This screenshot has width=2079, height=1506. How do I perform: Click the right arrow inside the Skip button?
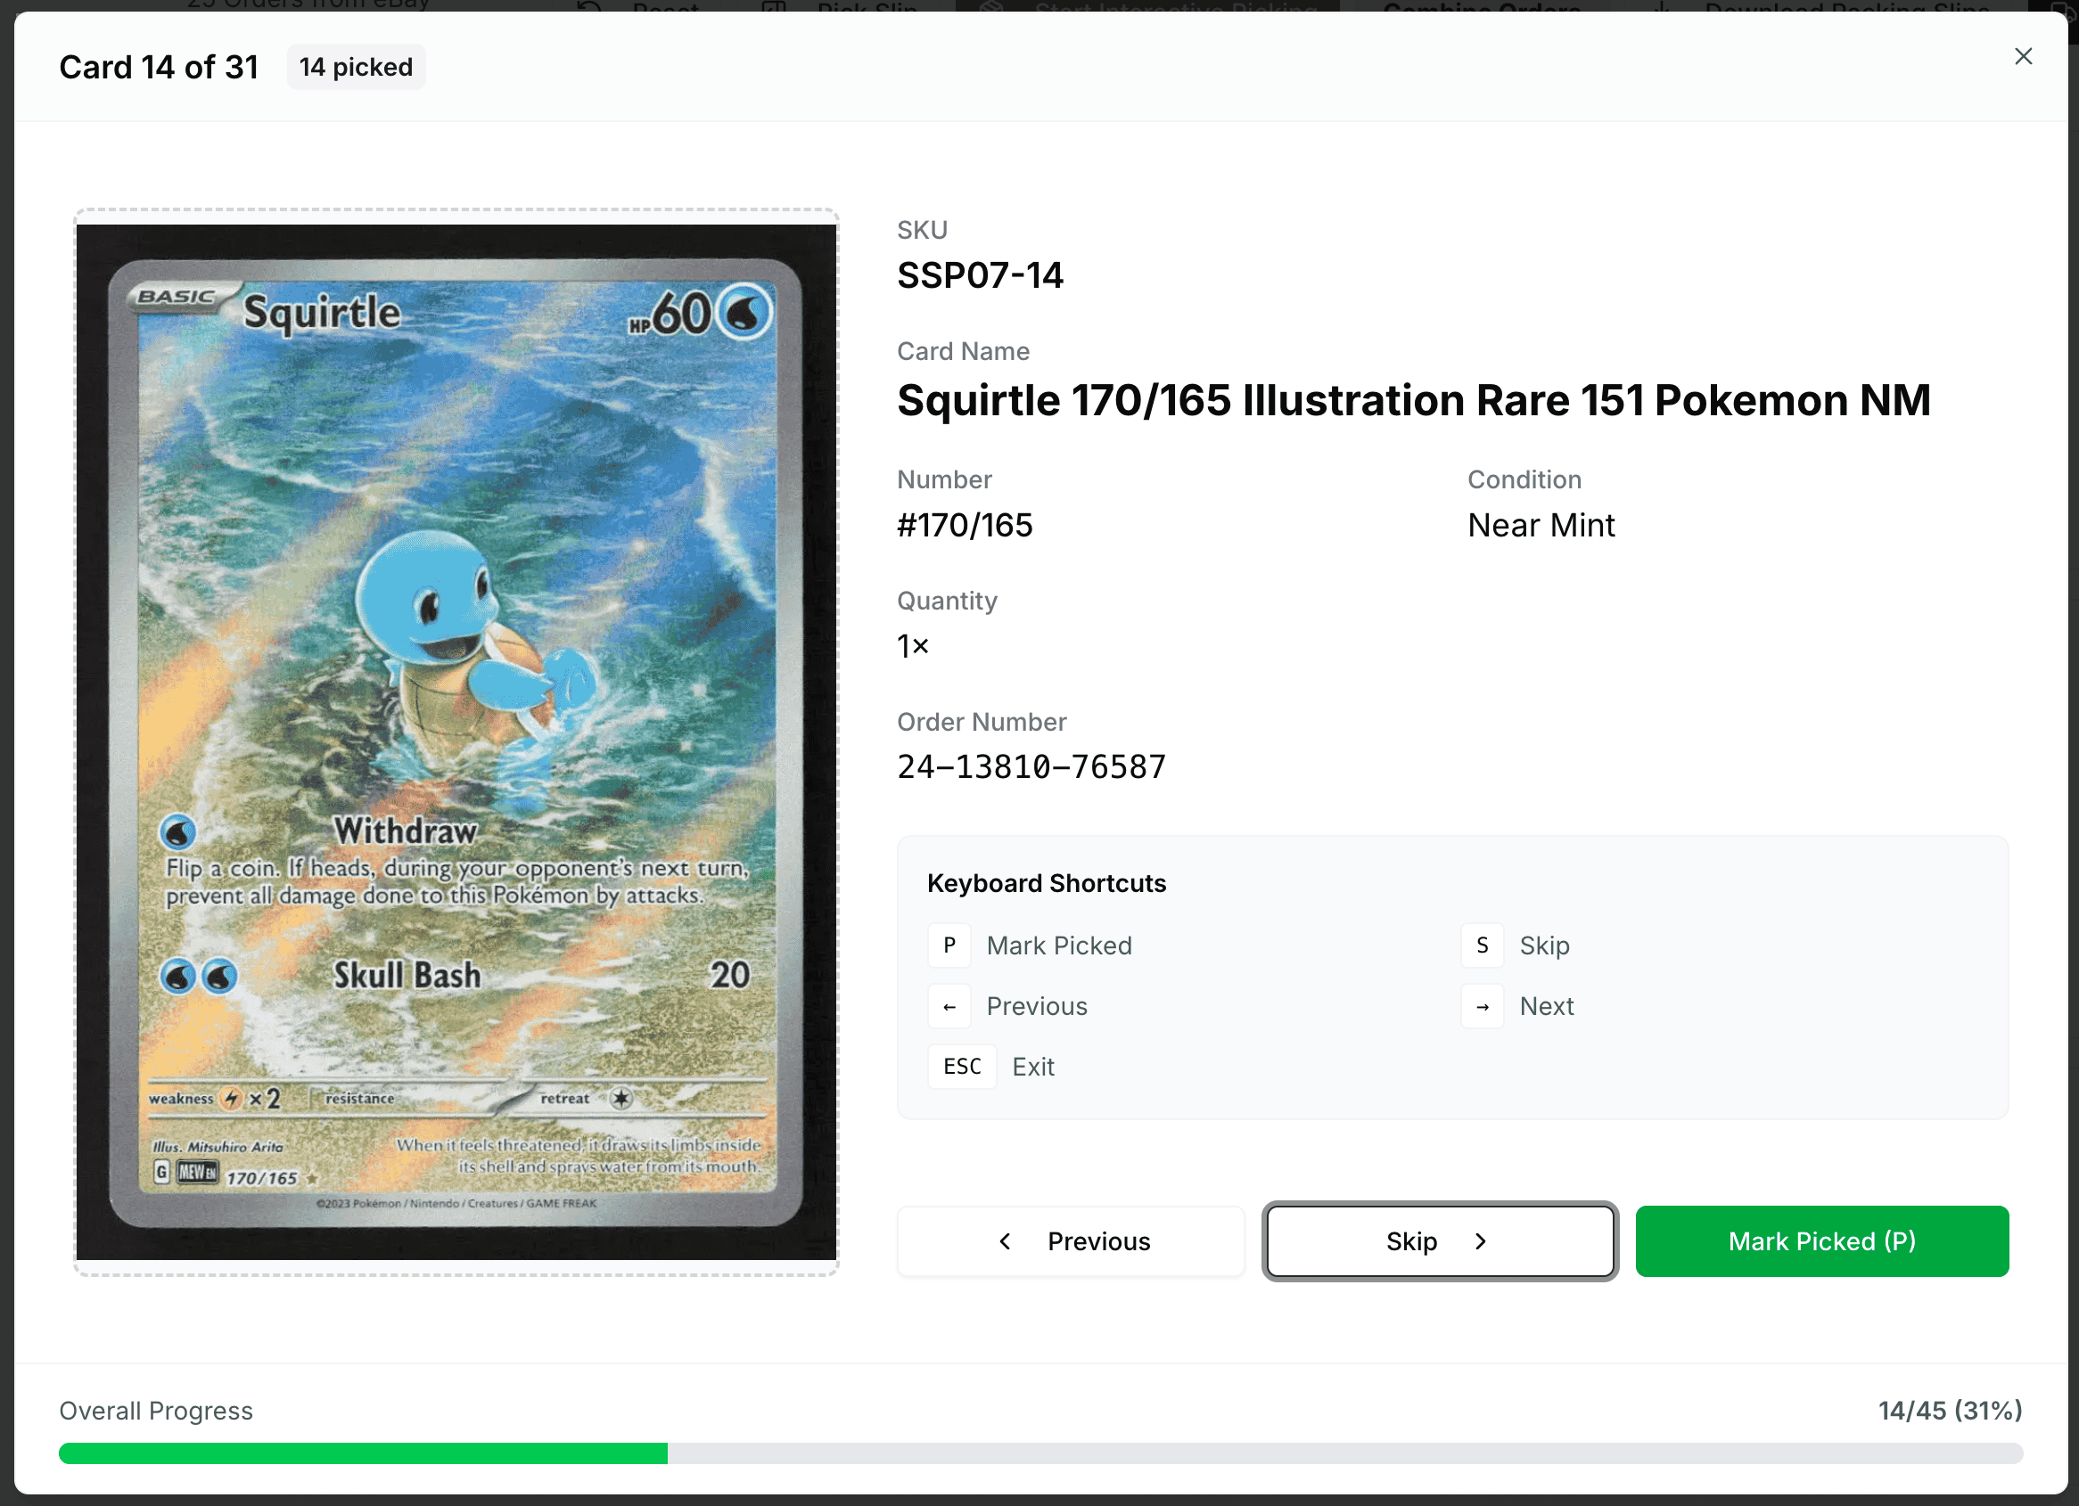point(1481,1241)
